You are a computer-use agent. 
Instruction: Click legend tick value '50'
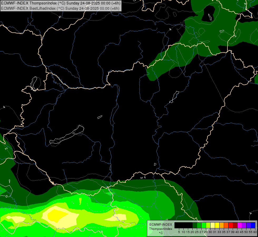tap(246, 232)
